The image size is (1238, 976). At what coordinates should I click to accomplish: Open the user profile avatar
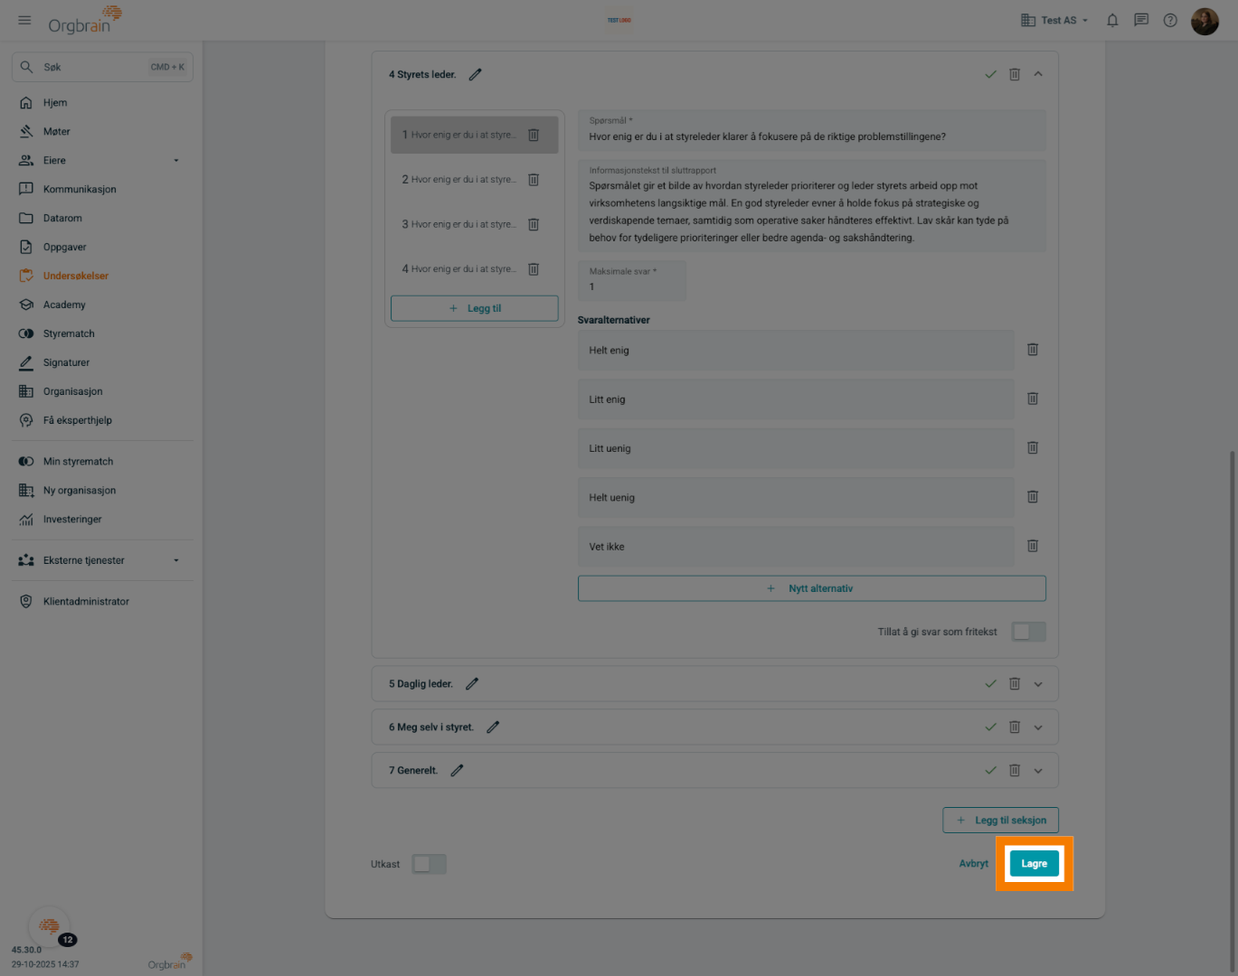1205,21
